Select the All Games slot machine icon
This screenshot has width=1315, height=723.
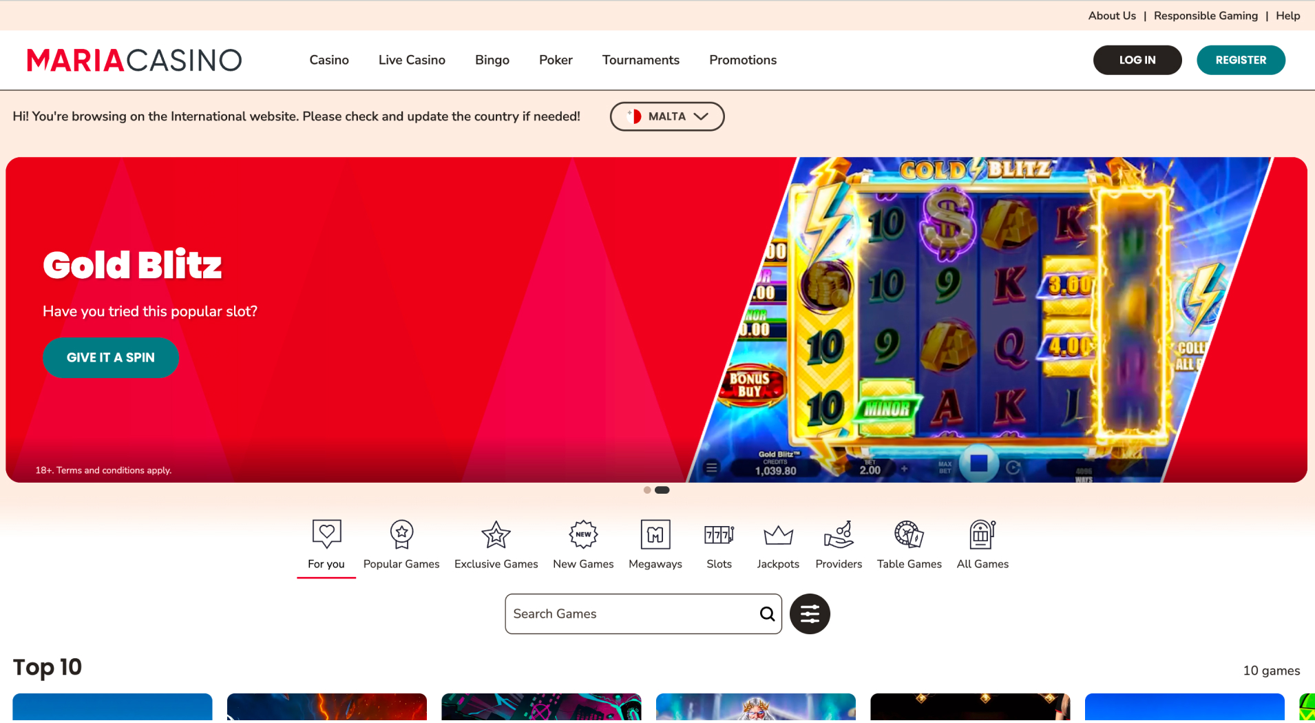point(982,534)
